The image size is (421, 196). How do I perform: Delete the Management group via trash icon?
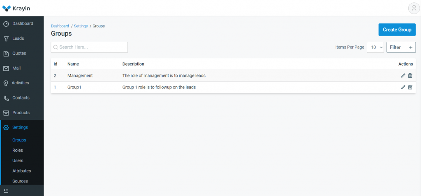[410, 76]
